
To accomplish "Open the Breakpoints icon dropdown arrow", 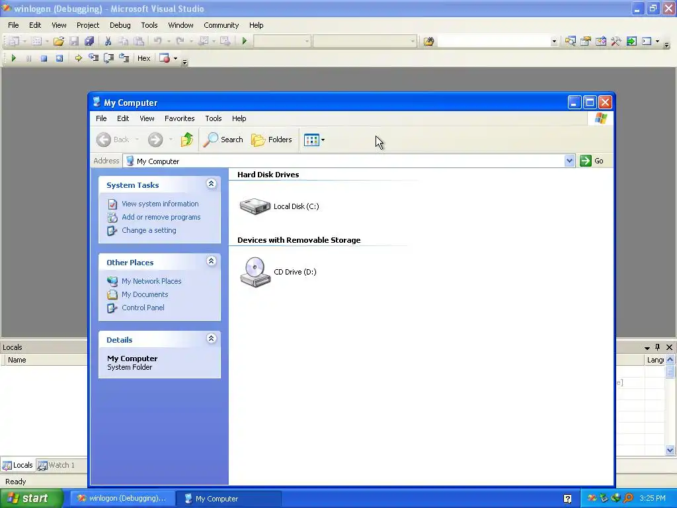I will point(175,58).
